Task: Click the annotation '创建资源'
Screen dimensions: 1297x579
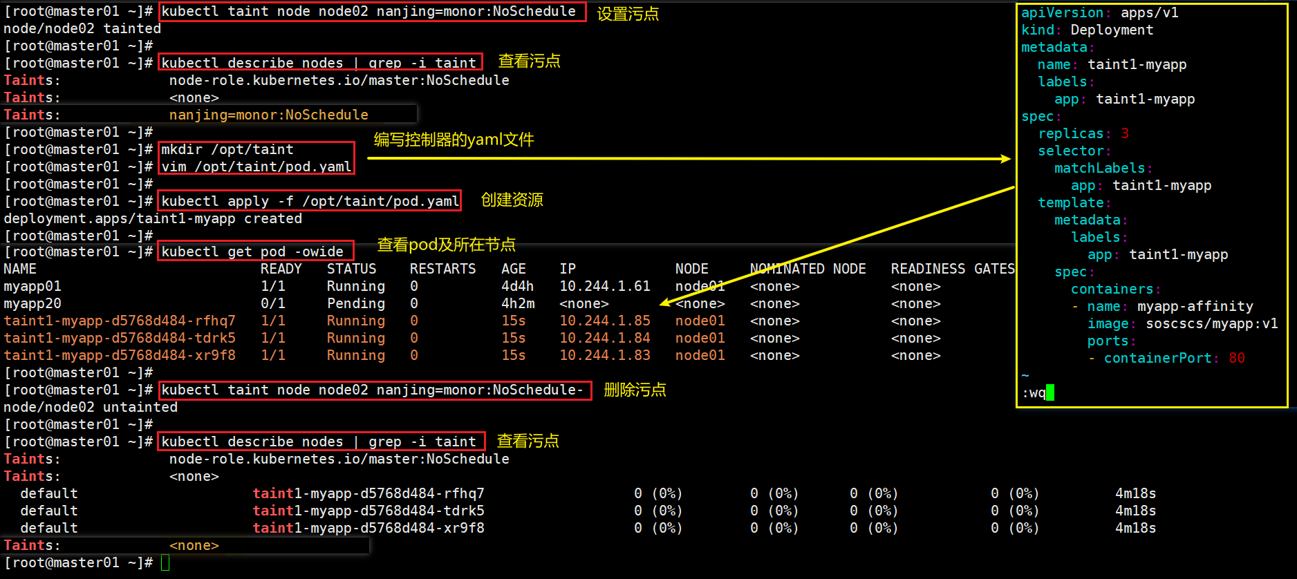Action: pos(512,200)
